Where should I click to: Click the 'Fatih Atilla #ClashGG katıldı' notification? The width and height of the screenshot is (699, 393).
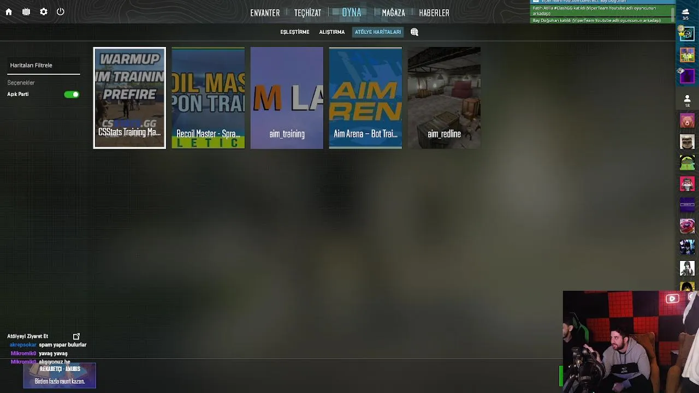click(x=601, y=11)
